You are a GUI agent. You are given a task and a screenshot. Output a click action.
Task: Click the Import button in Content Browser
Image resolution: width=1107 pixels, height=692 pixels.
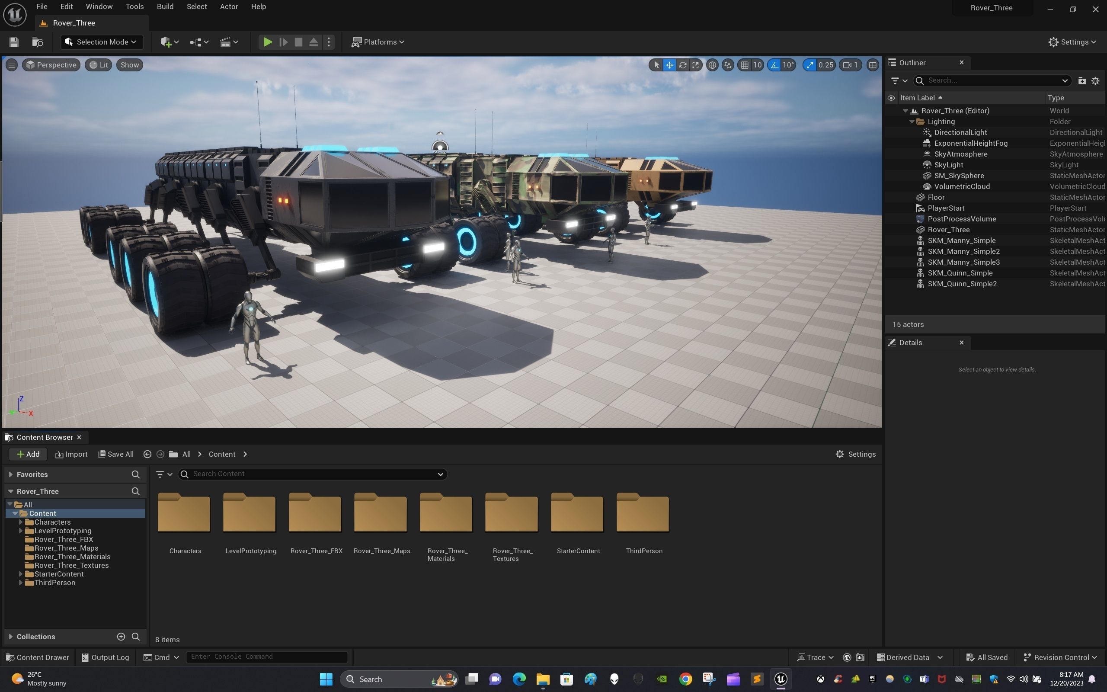[71, 454]
